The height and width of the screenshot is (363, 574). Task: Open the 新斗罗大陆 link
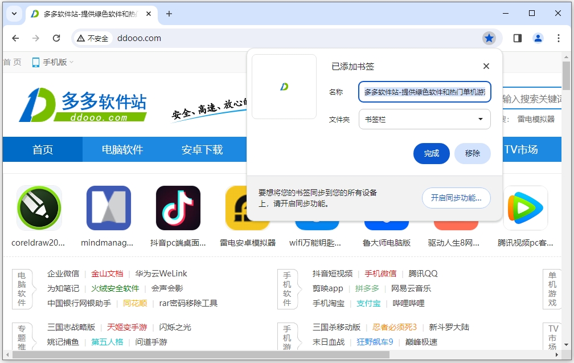pyautogui.click(x=449, y=327)
